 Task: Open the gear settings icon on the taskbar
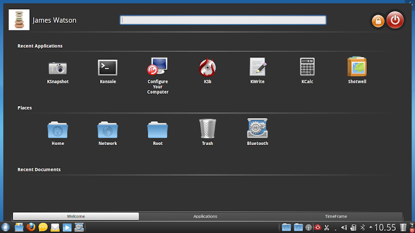pos(79,227)
